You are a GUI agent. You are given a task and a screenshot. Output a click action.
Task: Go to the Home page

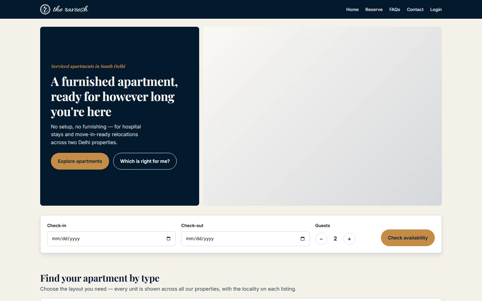pos(352,9)
